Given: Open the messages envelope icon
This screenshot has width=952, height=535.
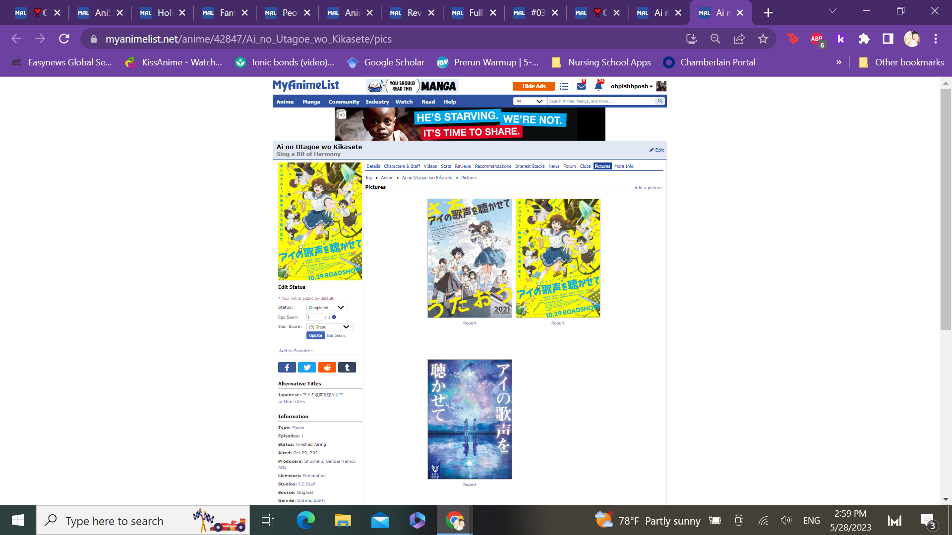Looking at the screenshot, I should click(x=581, y=86).
